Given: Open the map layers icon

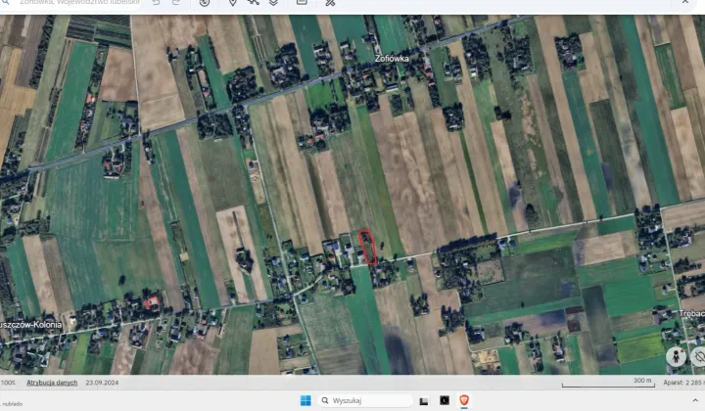Looking at the screenshot, I should click(x=273, y=3).
